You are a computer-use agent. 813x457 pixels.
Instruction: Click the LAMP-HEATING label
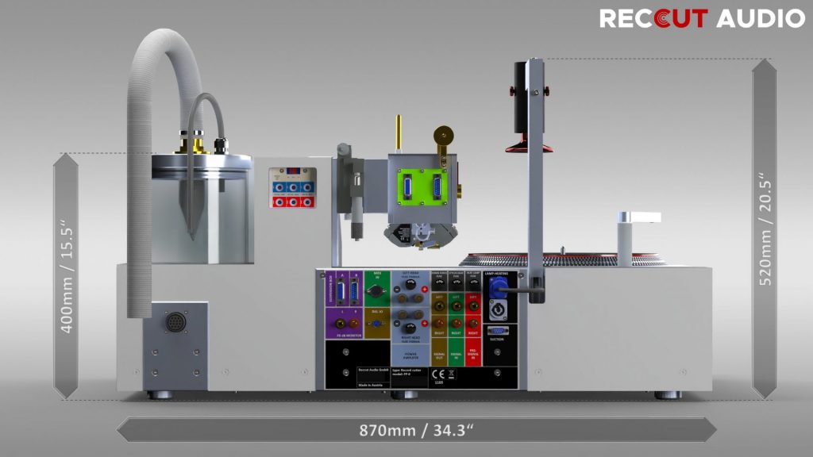pyautogui.click(x=496, y=274)
